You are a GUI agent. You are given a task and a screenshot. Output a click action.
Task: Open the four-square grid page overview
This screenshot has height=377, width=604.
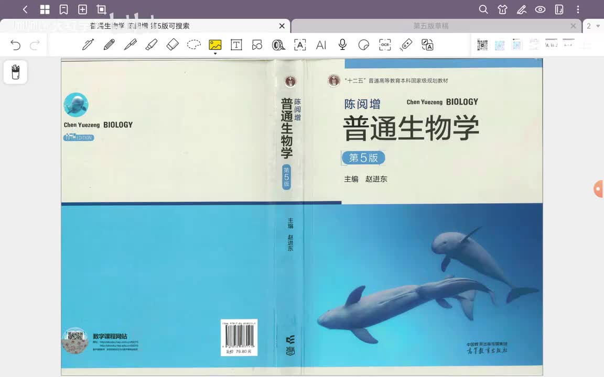45,9
